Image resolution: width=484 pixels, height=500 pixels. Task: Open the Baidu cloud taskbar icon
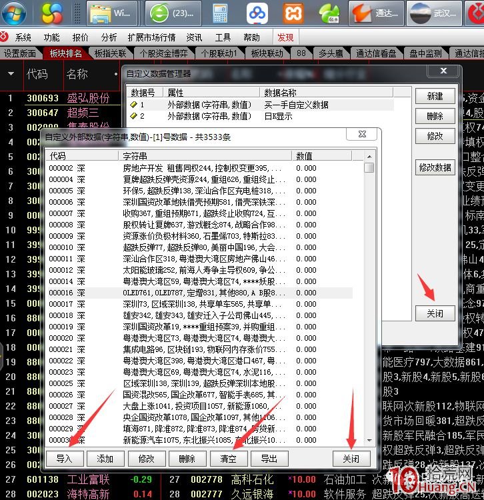coord(257,13)
